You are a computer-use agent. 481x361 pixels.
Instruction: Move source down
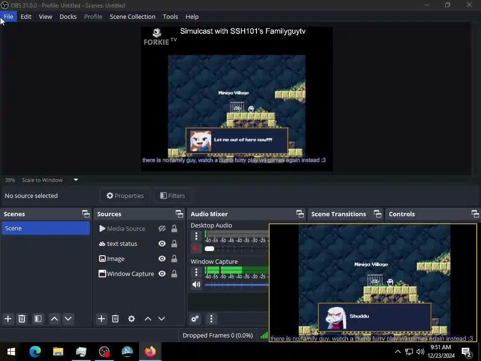162,319
